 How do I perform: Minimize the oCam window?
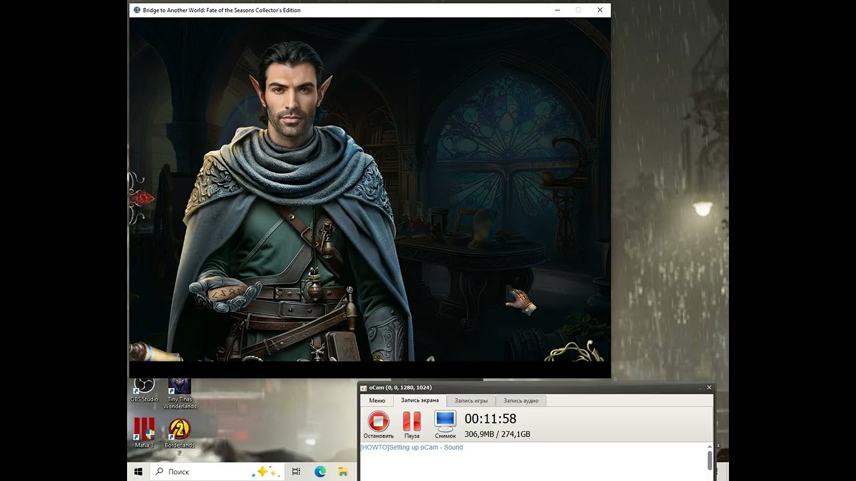click(699, 387)
